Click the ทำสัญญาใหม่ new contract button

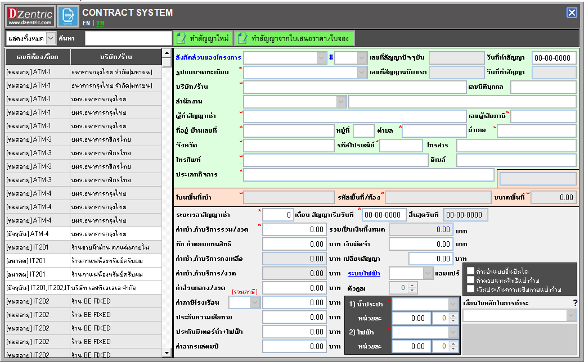[203, 38]
